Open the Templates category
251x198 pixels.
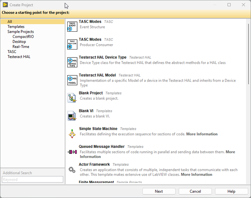click(x=16, y=27)
